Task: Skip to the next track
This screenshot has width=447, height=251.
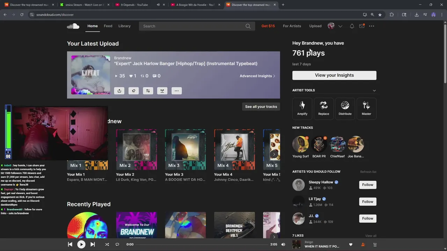Action: pyautogui.click(x=93, y=244)
